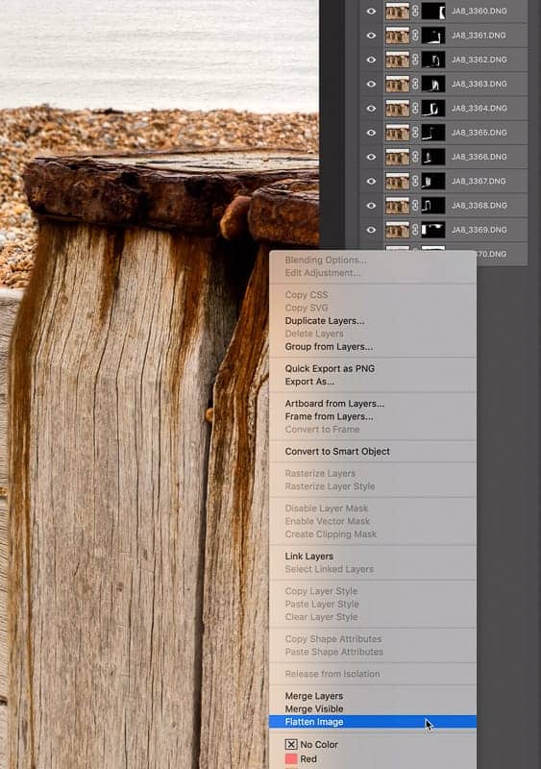Open Export As... from context menu
This screenshot has height=769, width=541.
(x=309, y=381)
